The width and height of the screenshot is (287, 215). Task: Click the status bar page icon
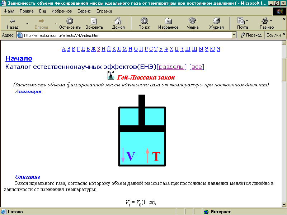tap(4, 212)
